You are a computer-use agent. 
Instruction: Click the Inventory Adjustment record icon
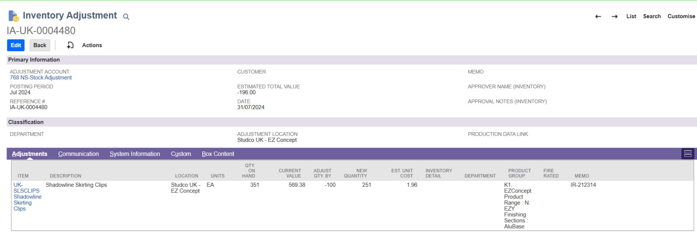pos(13,16)
